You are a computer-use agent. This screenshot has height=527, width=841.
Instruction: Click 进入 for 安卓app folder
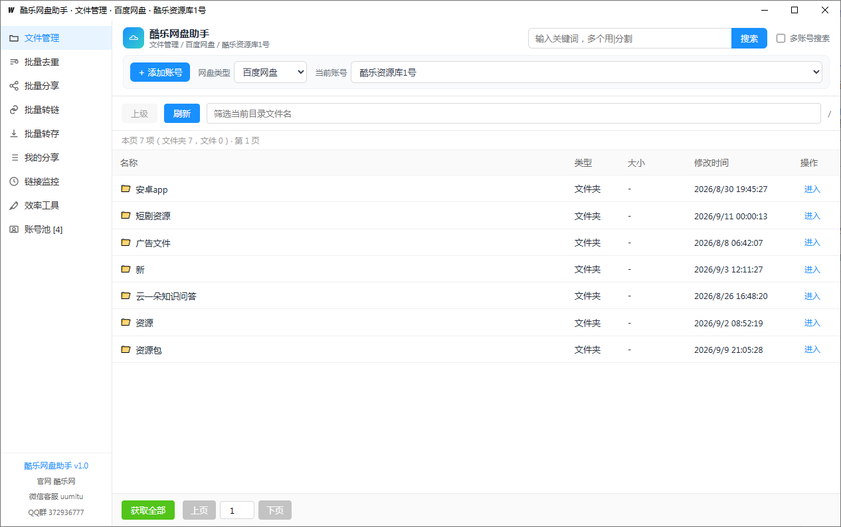812,189
